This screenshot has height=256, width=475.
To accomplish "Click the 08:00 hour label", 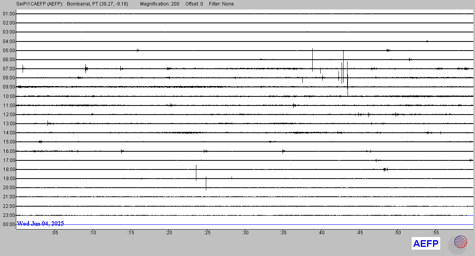I will (9, 78).
